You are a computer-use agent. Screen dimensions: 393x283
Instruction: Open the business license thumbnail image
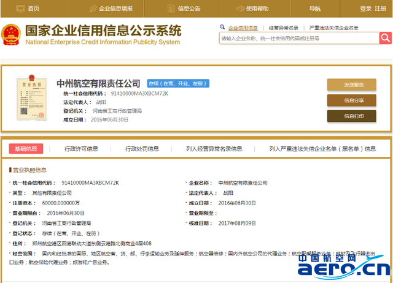(31, 97)
